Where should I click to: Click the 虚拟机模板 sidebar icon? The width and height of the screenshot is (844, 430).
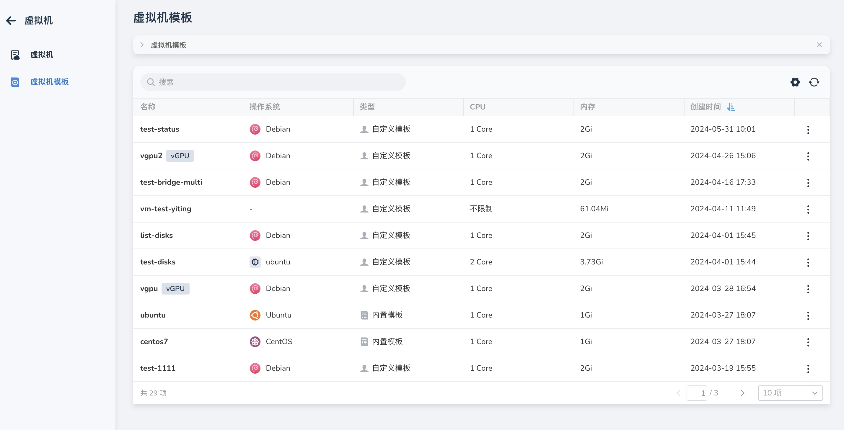(x=15, y=82)
